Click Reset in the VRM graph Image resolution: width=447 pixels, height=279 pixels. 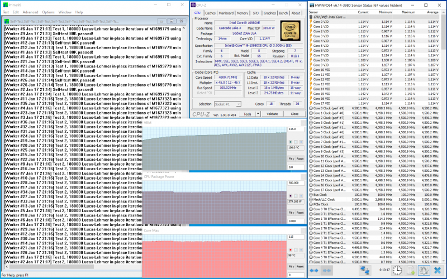pos(300,159)
